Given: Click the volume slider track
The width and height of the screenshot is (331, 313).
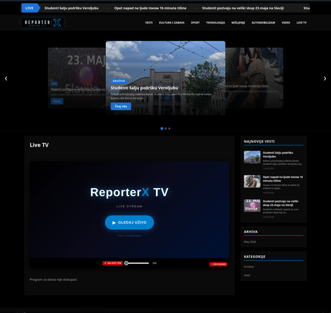Looking at the screenshot, I should [x=137, y=263].
